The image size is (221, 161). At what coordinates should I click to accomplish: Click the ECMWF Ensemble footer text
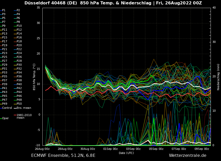pyautogui.click(x=63, y=155)
